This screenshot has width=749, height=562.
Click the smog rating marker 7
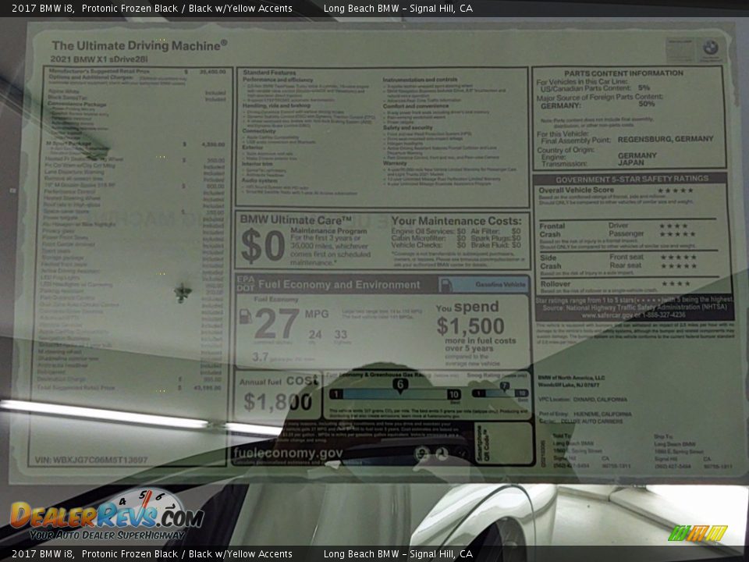[504, 386]
